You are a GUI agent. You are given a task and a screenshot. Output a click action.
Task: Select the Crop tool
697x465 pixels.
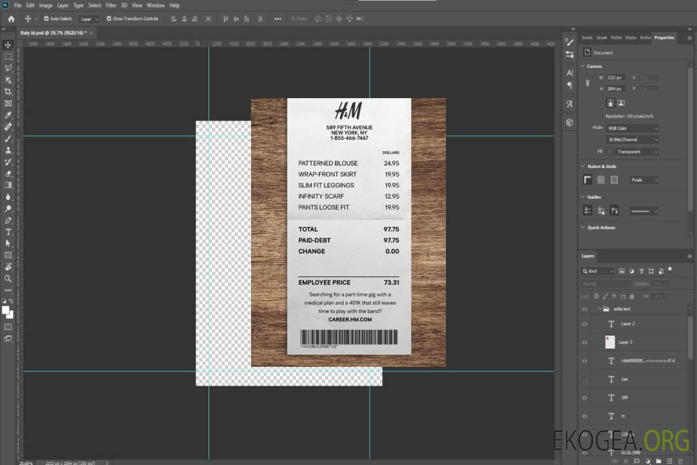pos(8,92)
